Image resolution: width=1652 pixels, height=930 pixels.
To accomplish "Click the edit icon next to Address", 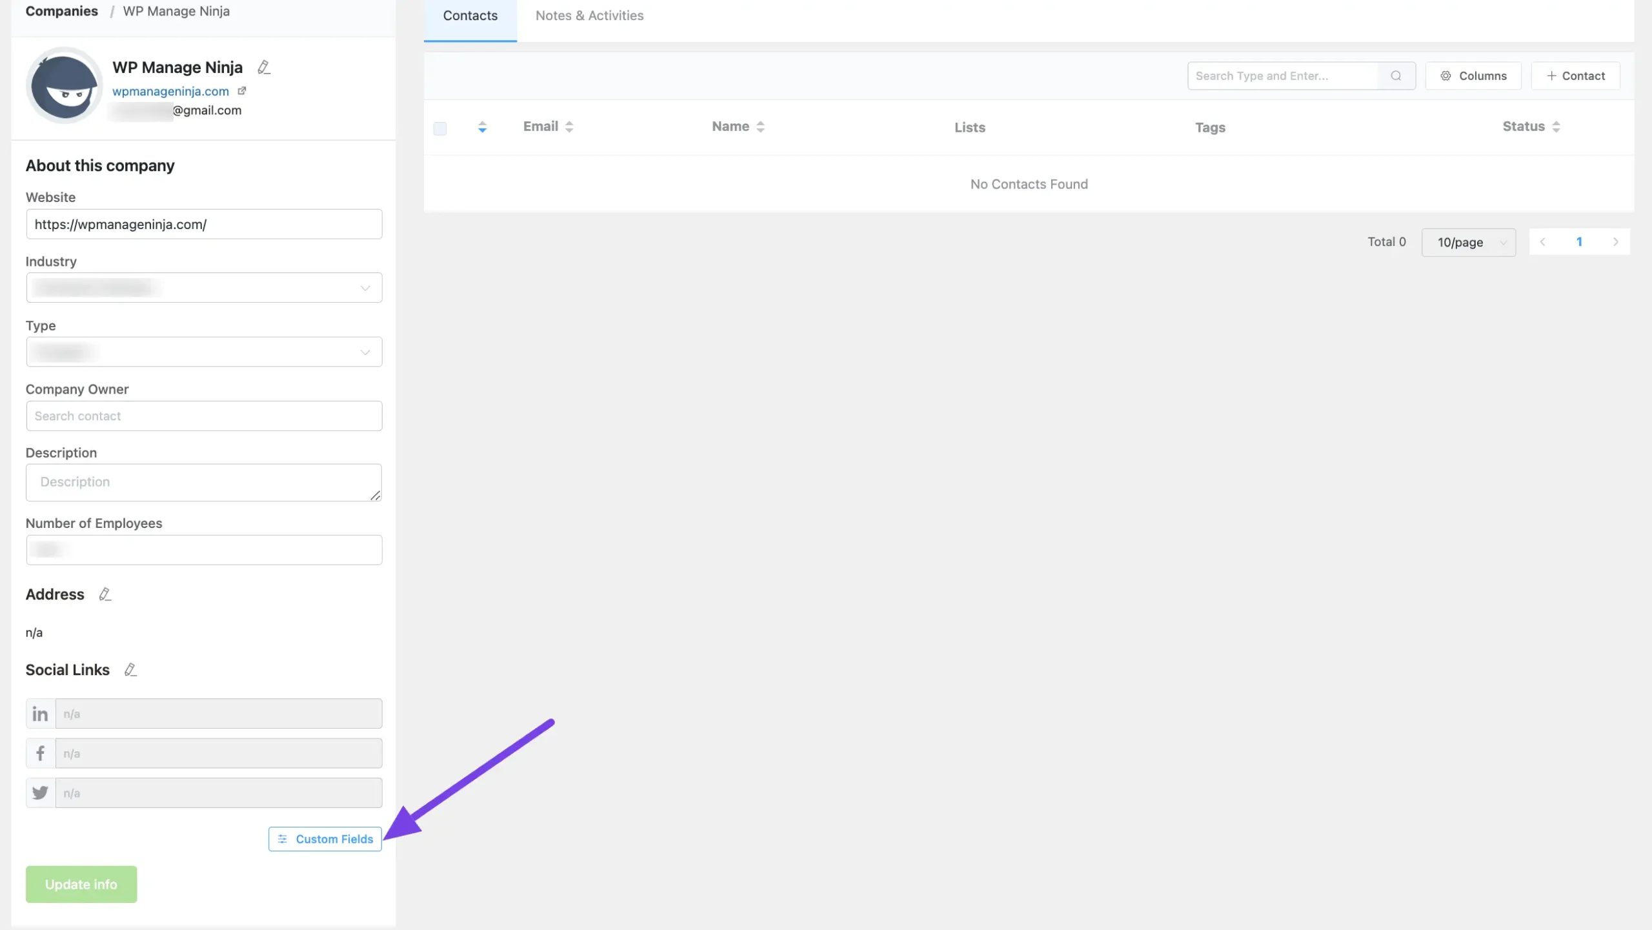I will click(105, 594).
